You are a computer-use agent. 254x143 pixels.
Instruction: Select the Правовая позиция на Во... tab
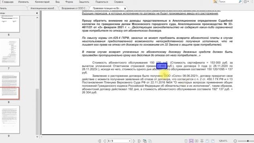(107, 8)
